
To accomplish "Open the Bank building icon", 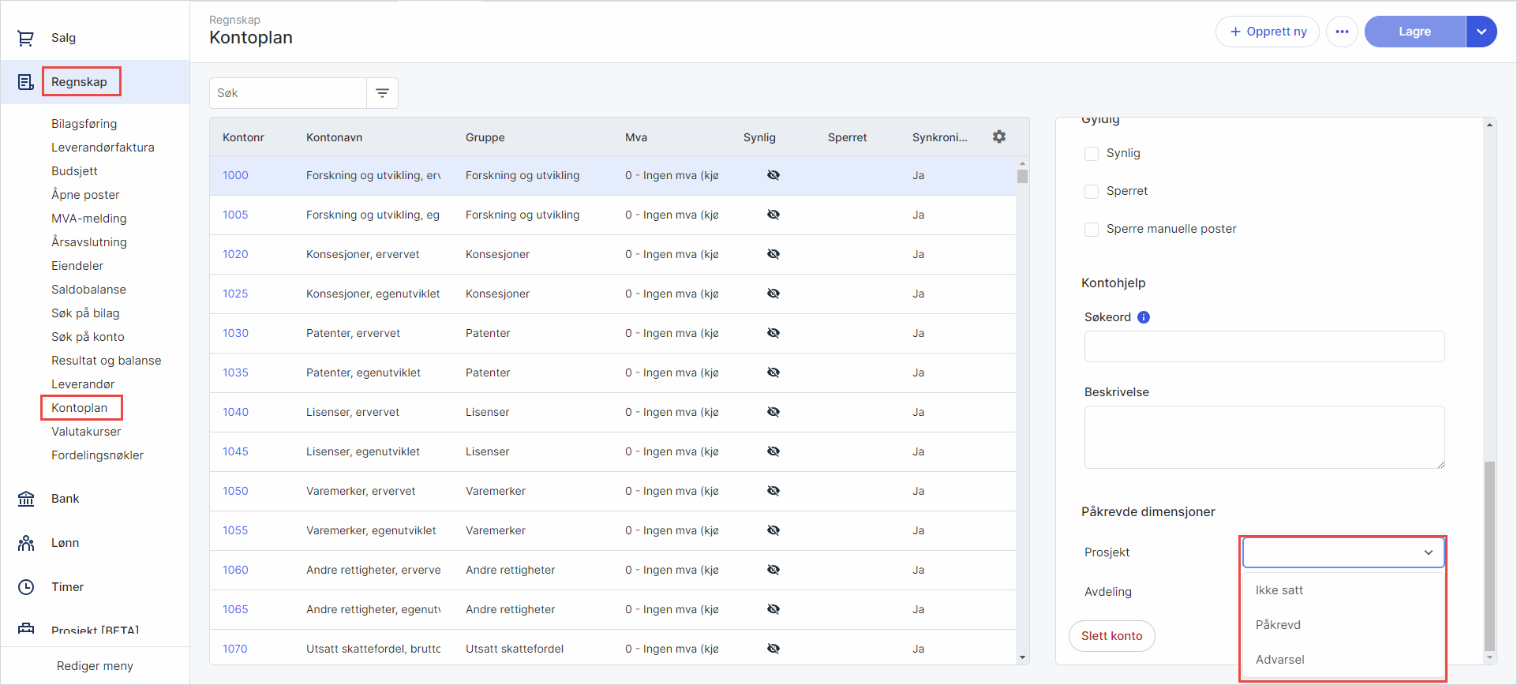I will point(26,499).
